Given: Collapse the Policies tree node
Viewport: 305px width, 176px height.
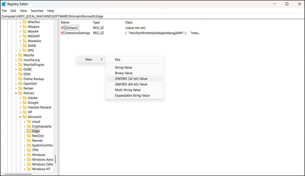Looking at the screenshot, I should click(16, 93).
